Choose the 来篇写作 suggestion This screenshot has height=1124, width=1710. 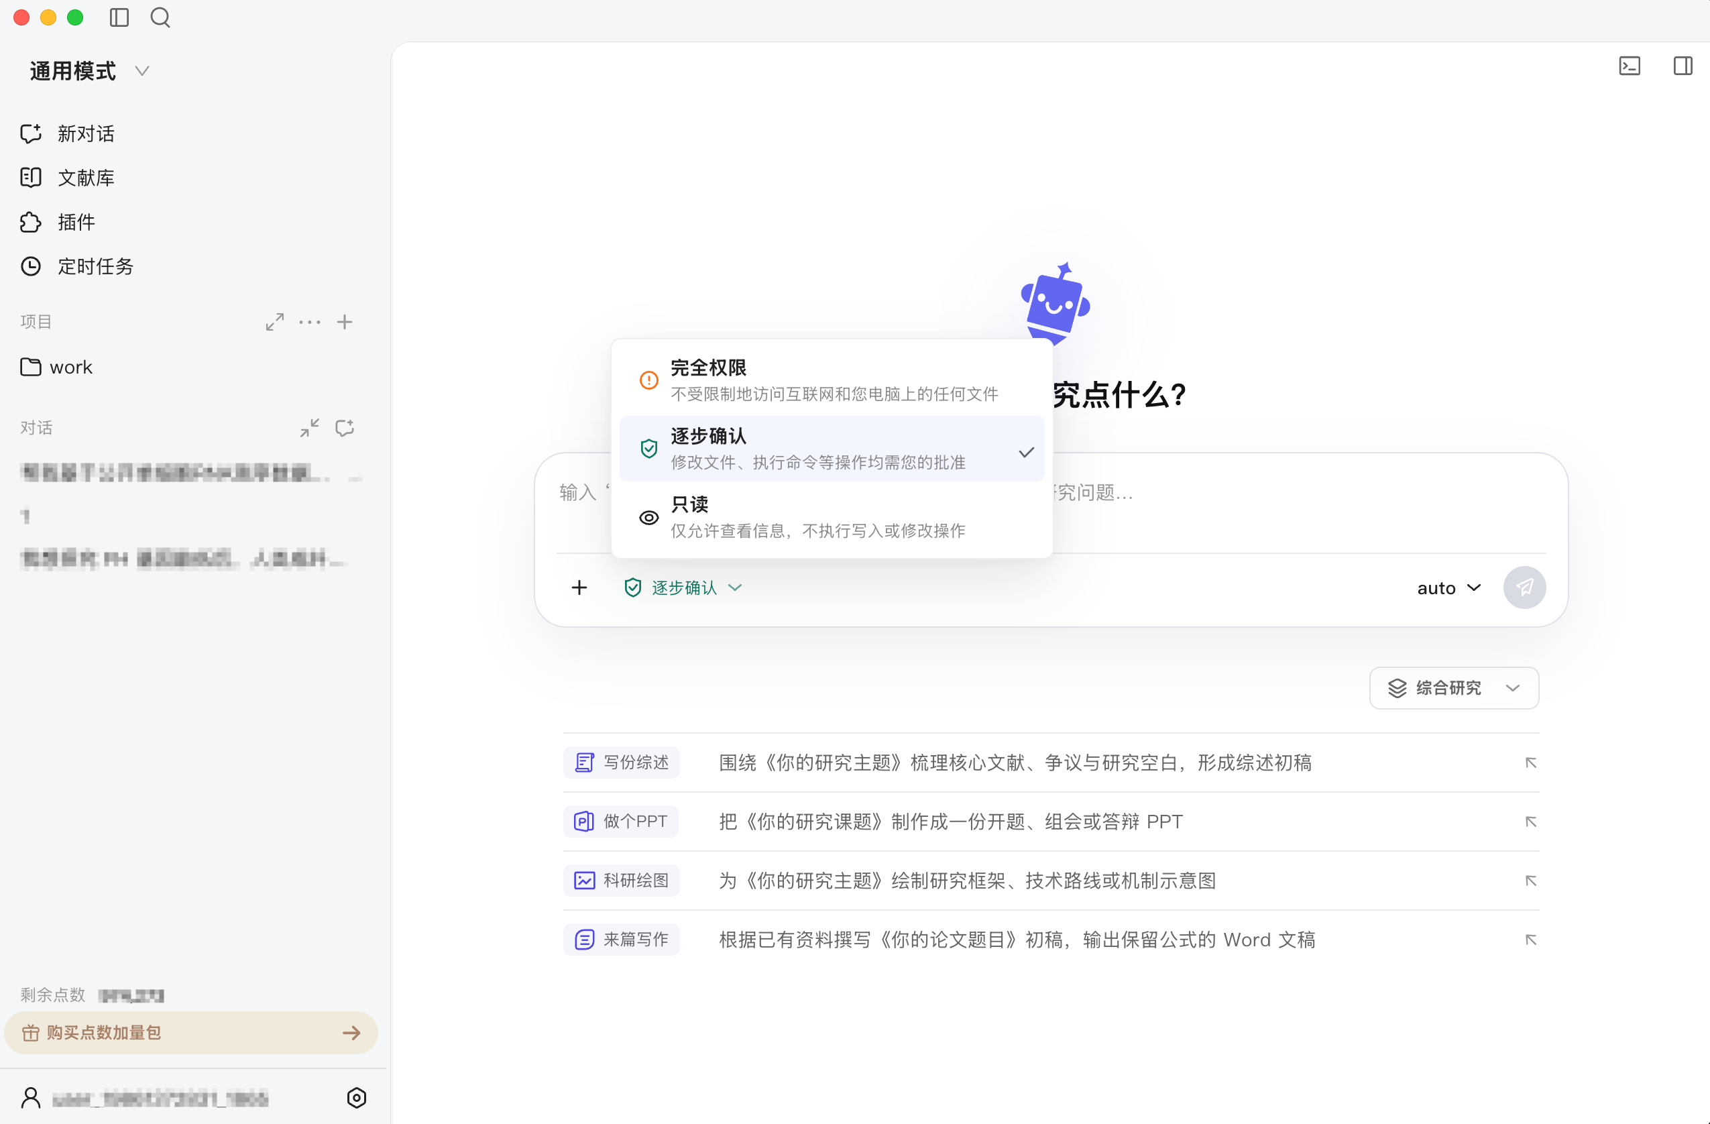[622, 940]
